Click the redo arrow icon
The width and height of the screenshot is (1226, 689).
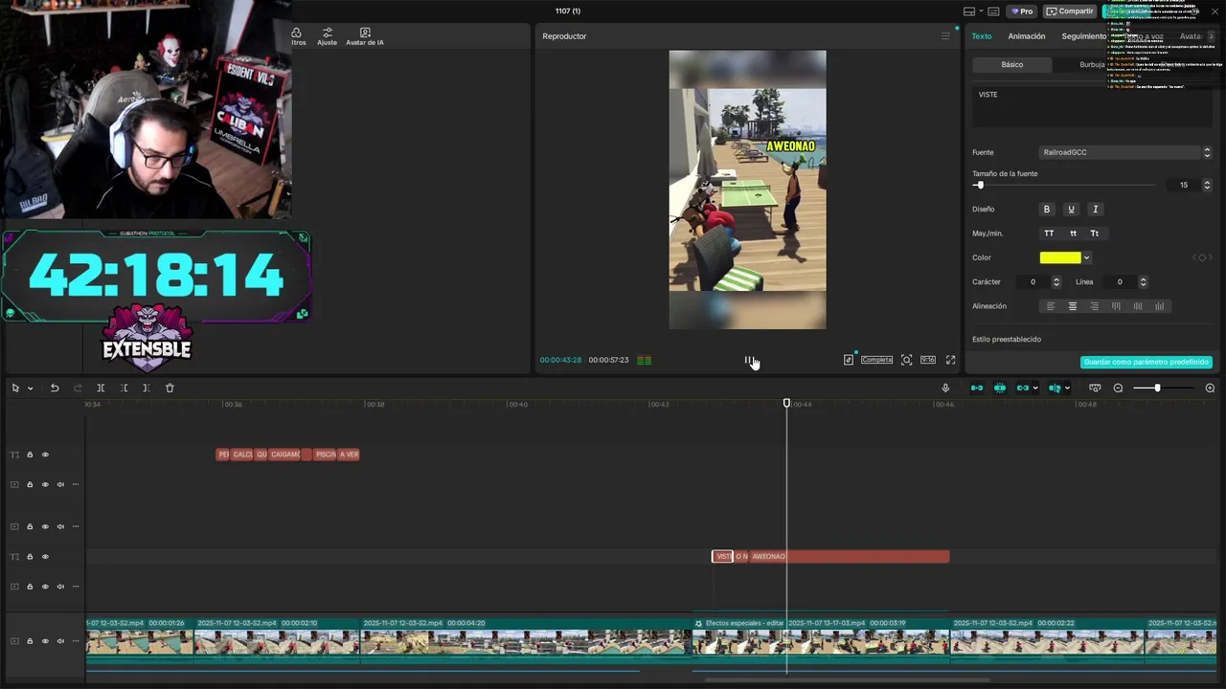[x=78, y=388]
